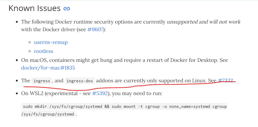Open issue #7332 link
The height and width of the screenshot is (127, 258).
(225, 80)
